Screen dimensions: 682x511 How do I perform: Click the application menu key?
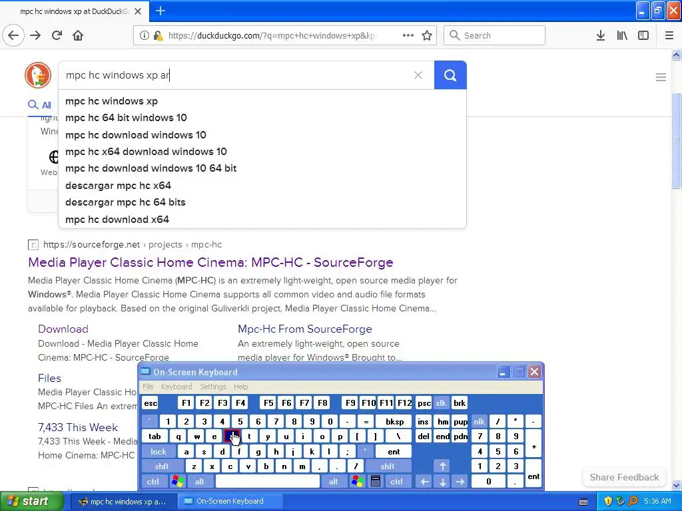(x=376, y=482)
